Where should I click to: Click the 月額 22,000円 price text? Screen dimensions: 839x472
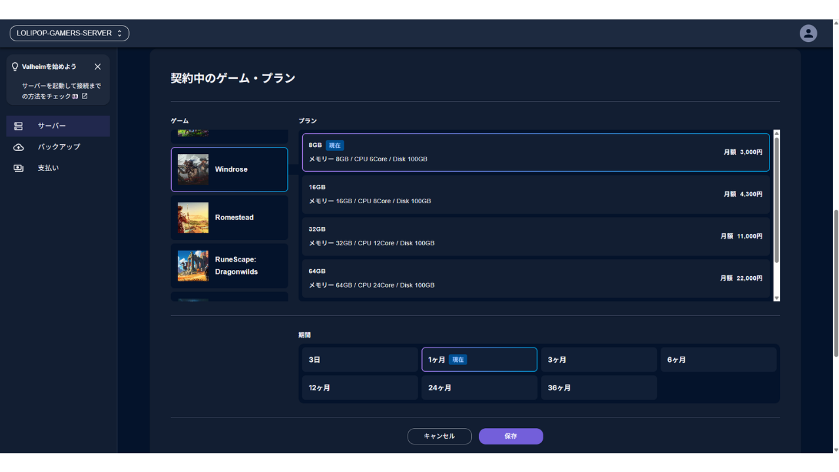741,279
